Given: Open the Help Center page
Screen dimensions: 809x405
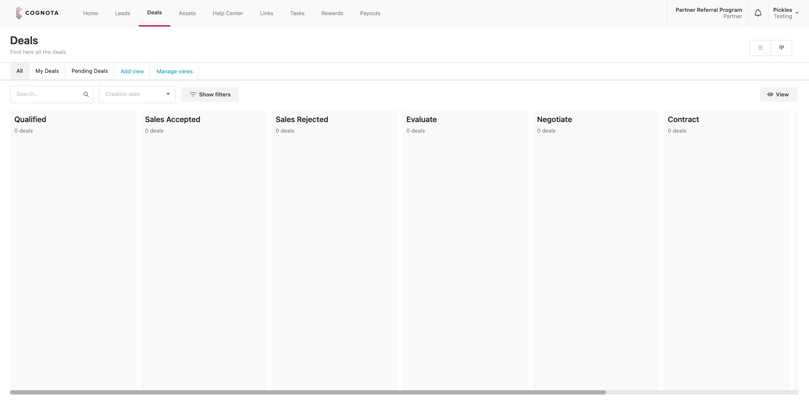Looking at the screenshot, I should tap(228, 13).
